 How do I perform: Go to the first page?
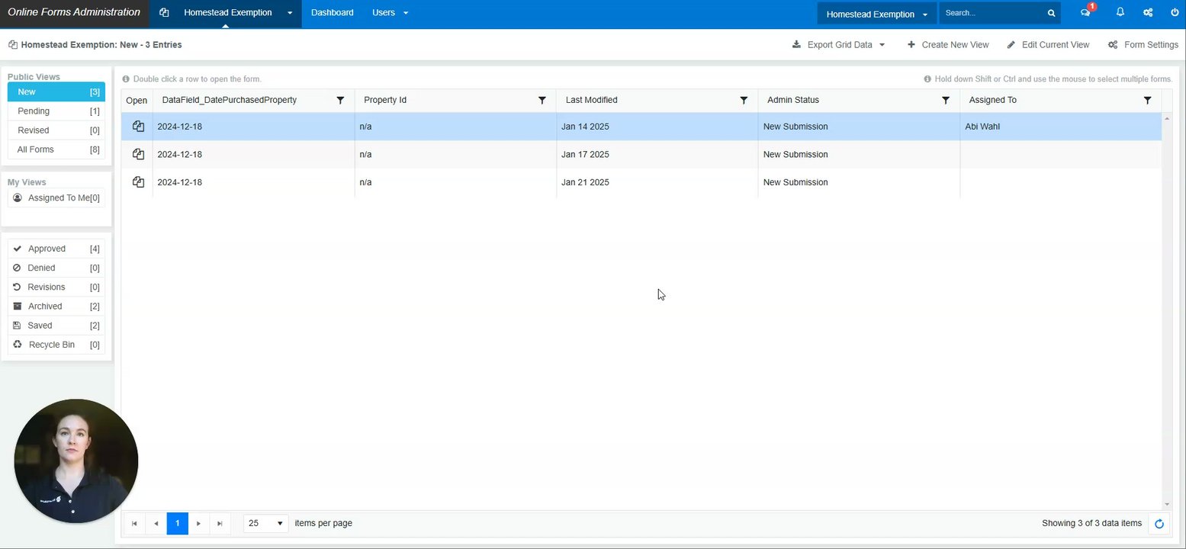[x=134, y=523]
